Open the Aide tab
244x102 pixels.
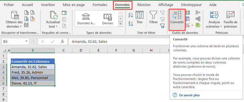pos(213,5)
